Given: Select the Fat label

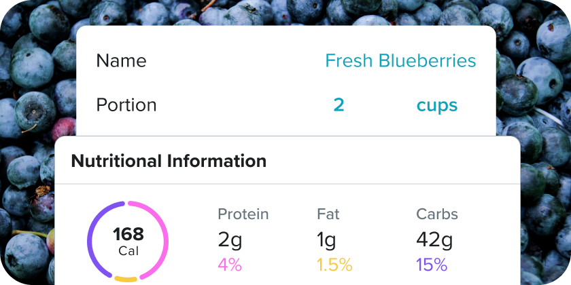Looking at the screenshot, I should click(x=328, y=214).
